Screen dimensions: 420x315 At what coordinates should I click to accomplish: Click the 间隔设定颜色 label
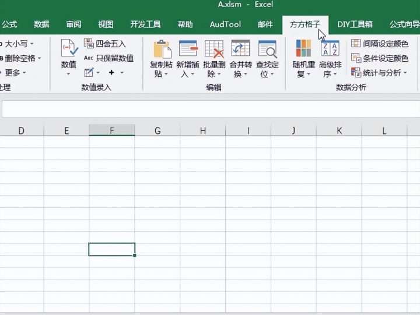[x=386, y=44]
